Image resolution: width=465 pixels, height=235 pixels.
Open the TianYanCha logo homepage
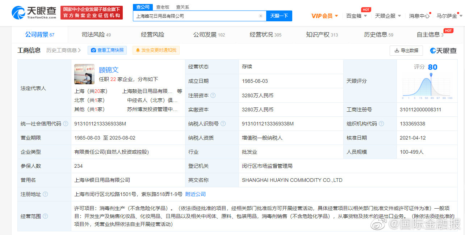click(34, 13)
